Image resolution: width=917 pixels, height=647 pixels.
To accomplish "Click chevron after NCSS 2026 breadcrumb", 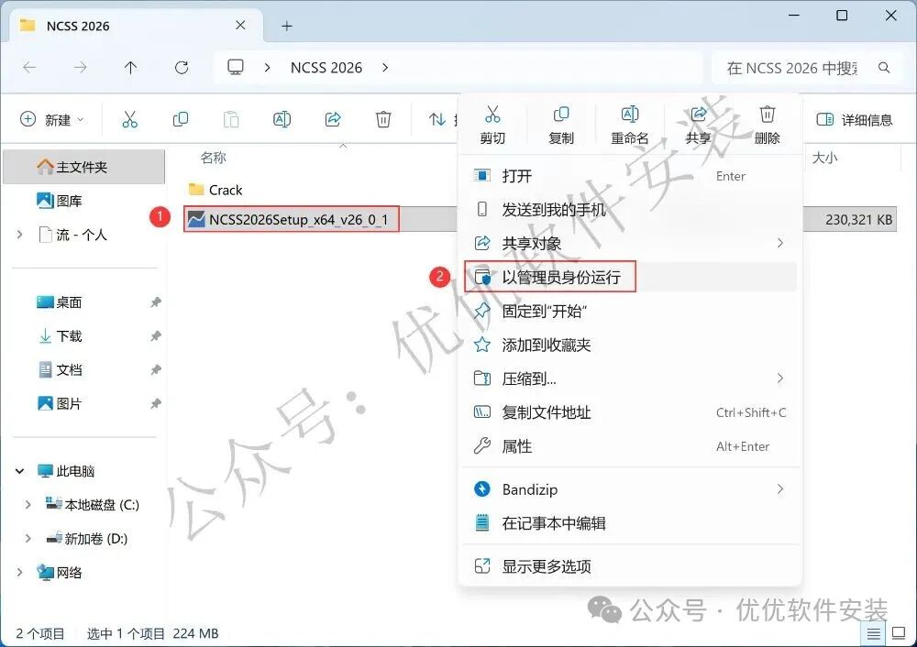I will (x=385, y=68).
